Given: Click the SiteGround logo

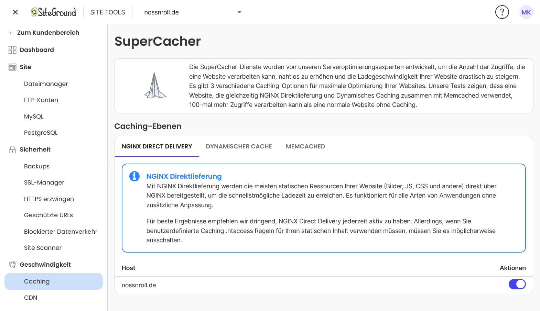Looking at the screenshot, I should click(54, 12).
